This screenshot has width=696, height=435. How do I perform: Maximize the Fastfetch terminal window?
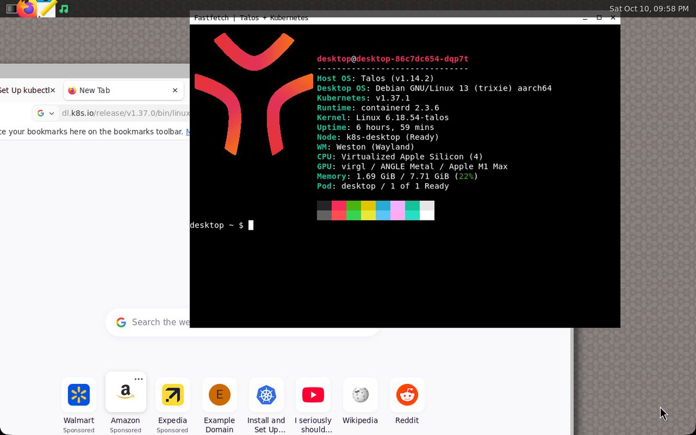click(x=599, y=18)
